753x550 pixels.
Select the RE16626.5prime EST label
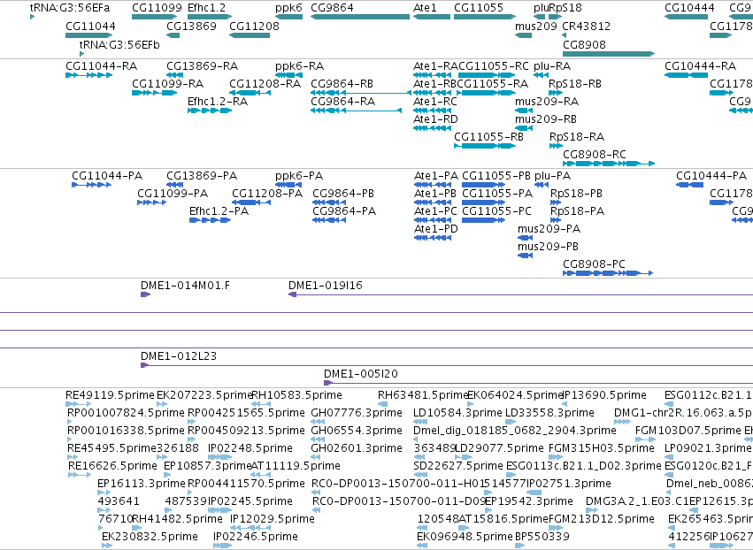tap(112, 466)
